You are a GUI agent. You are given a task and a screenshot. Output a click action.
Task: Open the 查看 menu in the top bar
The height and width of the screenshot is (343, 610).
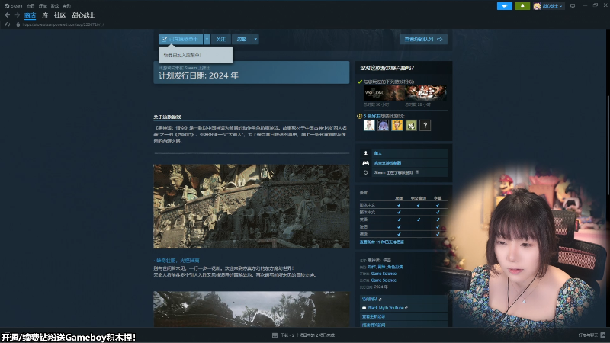click(30, 6)
